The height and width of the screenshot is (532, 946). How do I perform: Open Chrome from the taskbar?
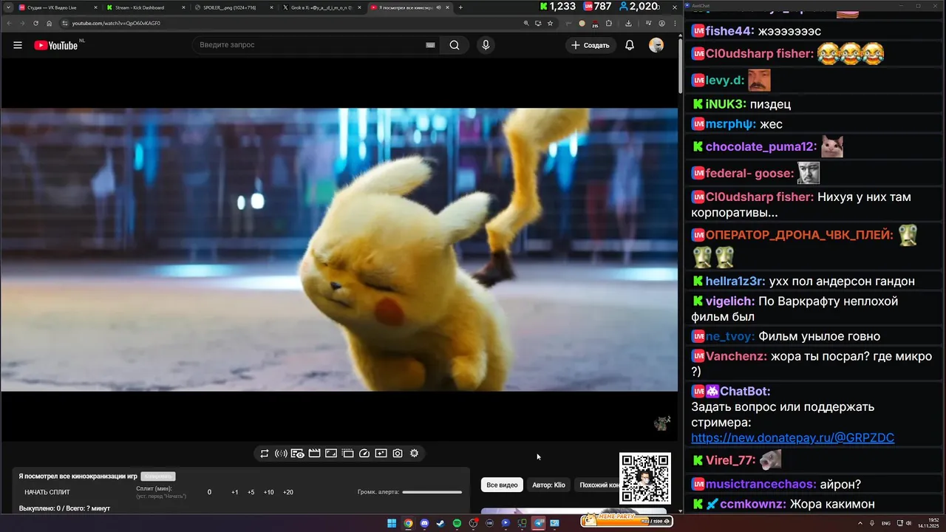408,523
